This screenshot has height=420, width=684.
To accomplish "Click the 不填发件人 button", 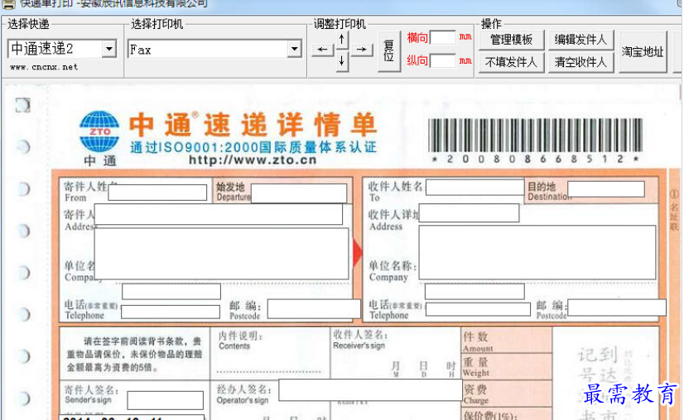I will point(511,62).
